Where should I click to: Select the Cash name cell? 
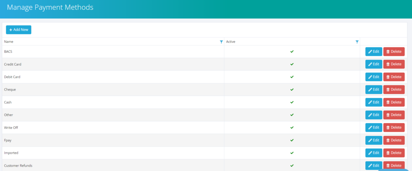tap(113, 102)
